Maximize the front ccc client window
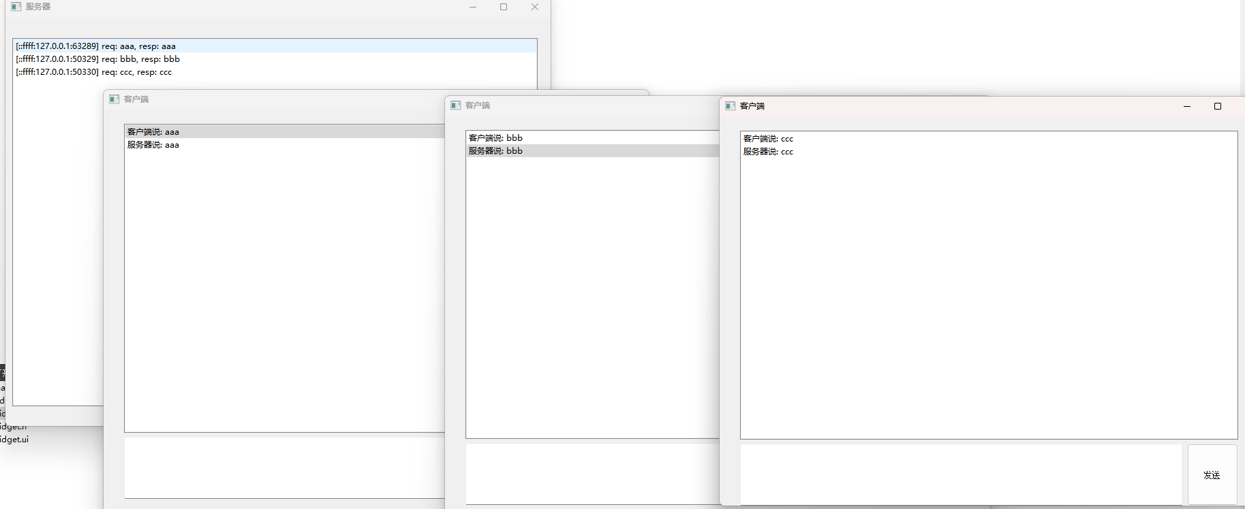The image size is (1245, 509). pyautogui.click(x=1218, y=106)
